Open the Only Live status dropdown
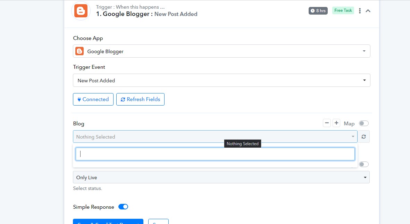Screen dimensions: 410x224 pyautogui.click(x=221, y=177)
